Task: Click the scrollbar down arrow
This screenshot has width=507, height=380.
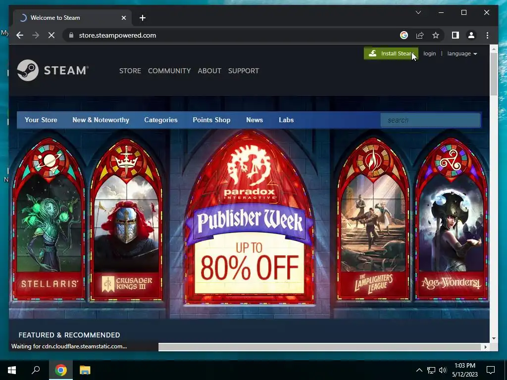Action: (494, 338)
